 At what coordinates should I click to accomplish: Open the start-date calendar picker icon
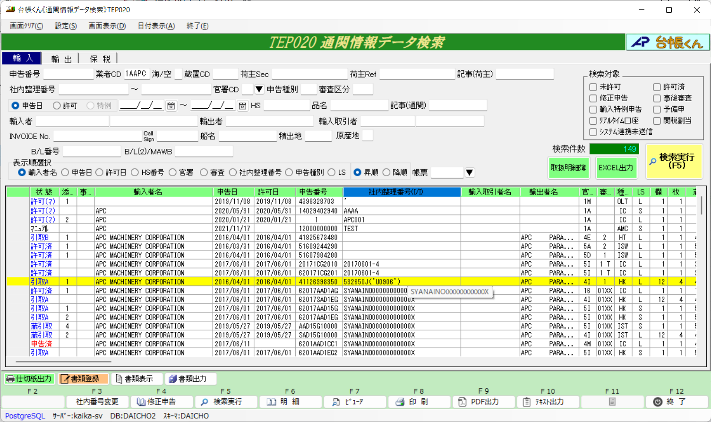(171, 106)
